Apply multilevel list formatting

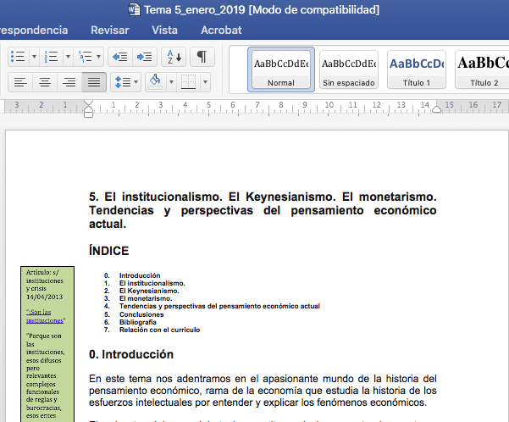(x=85, y=57)
